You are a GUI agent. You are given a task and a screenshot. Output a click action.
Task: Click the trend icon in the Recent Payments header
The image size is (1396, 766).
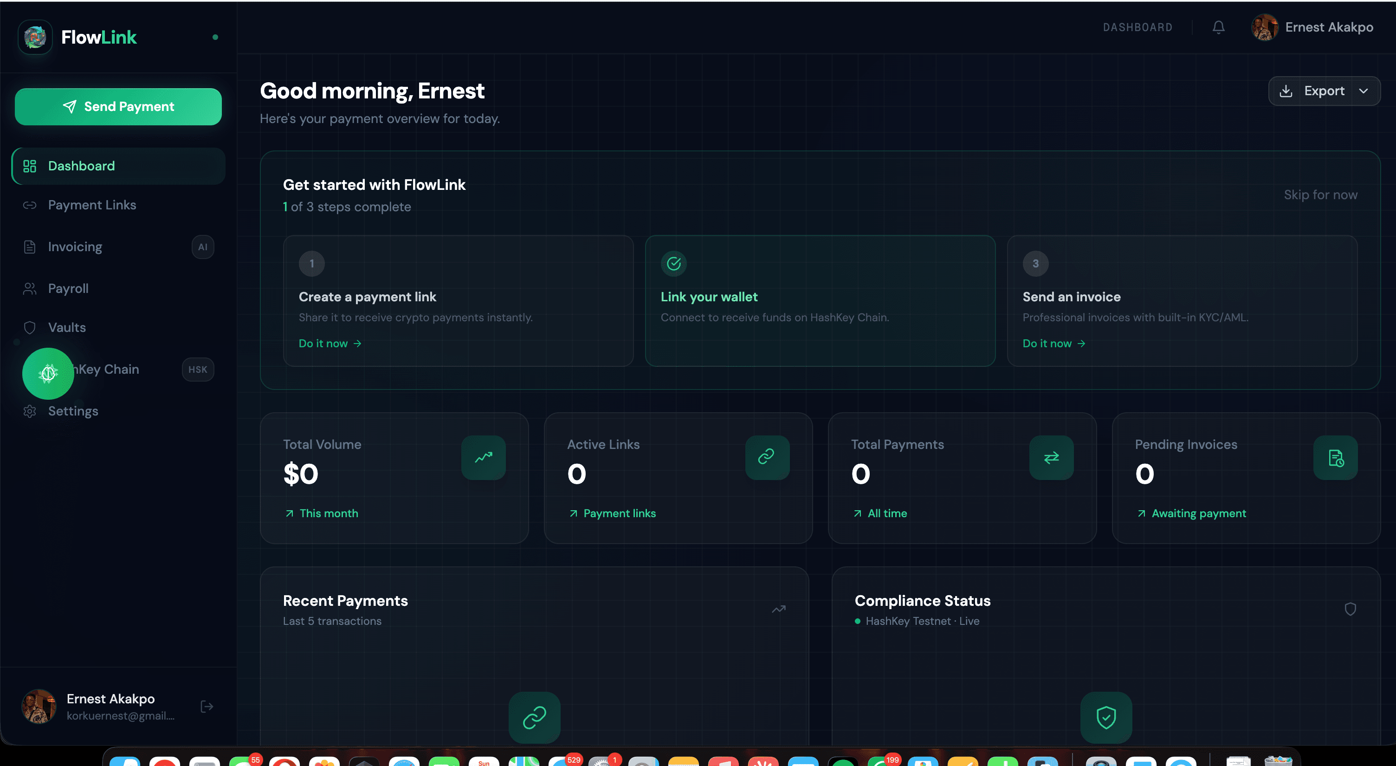(x=779, y=610)
